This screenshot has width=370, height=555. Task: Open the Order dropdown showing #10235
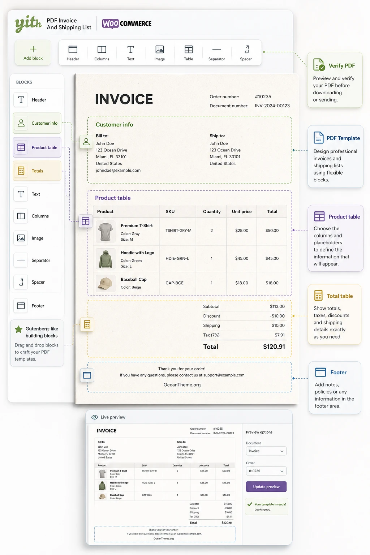click(x=266, y=471)
